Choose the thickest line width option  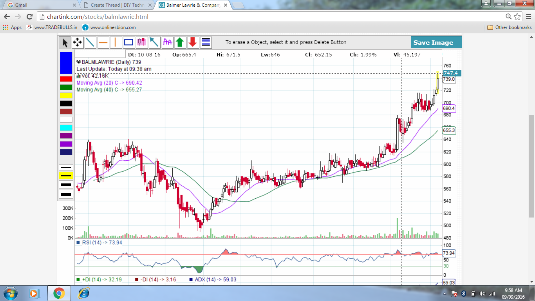click(66, 194)
